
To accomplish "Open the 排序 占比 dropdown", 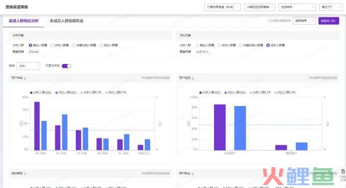I will (x=28, y=66).
